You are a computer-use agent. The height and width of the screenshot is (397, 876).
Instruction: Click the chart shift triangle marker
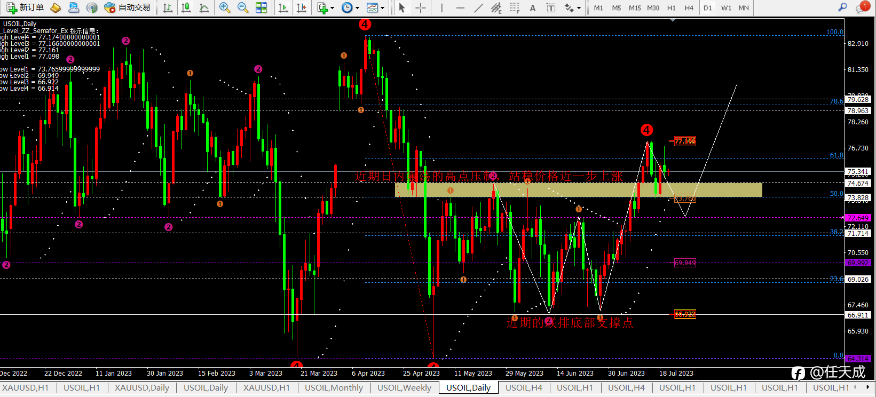pyautogui.click(x=673, y=20)
